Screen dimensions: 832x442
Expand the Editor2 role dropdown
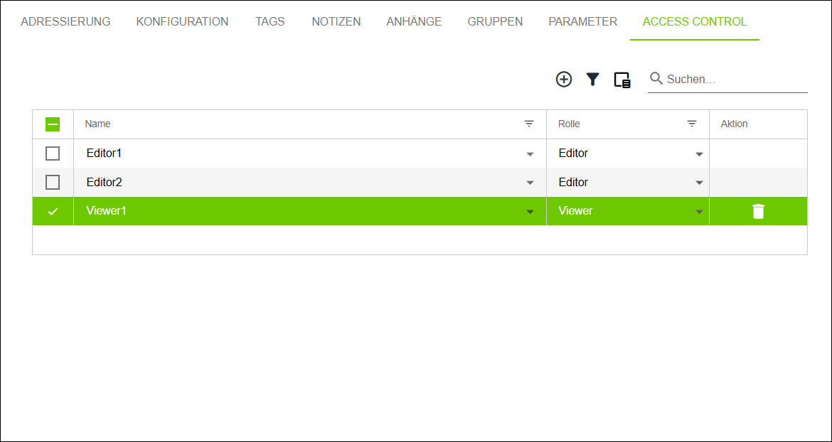tap(699, 183)
